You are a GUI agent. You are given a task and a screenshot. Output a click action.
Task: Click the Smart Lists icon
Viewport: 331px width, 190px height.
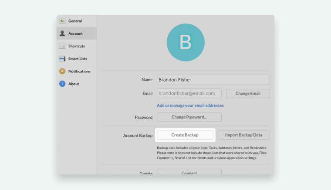[x=62, y=59]
